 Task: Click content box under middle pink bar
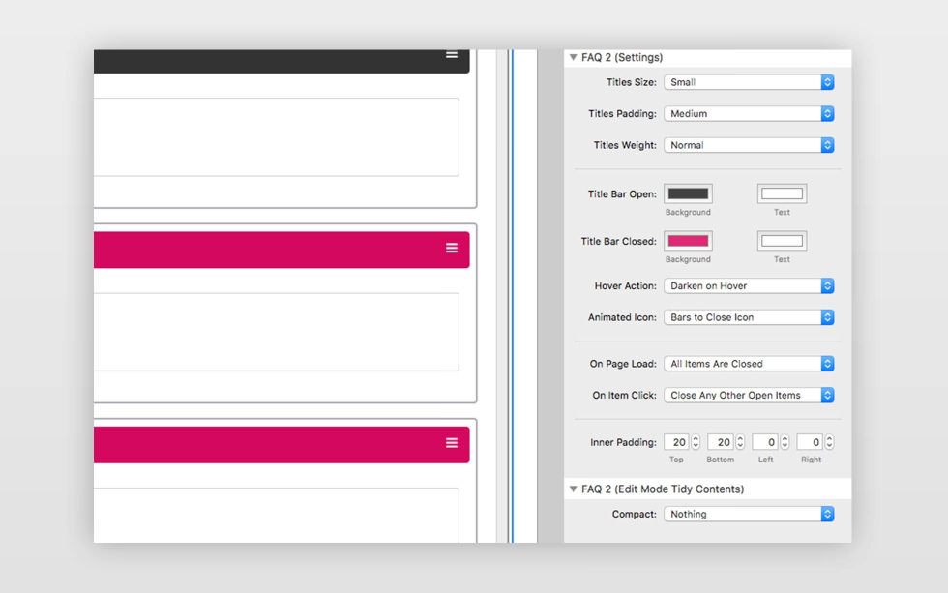[277, 332]
